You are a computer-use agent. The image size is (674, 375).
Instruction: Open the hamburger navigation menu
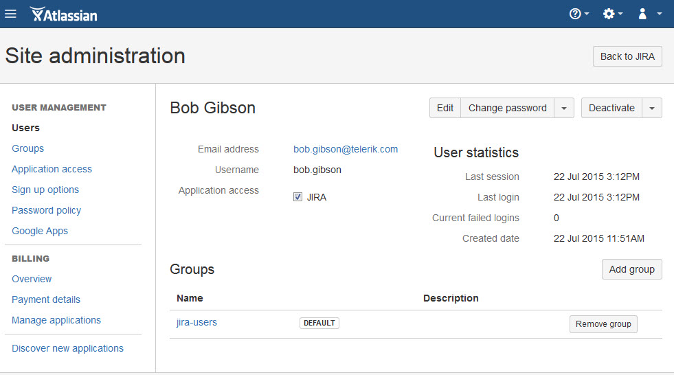point(10,14)
